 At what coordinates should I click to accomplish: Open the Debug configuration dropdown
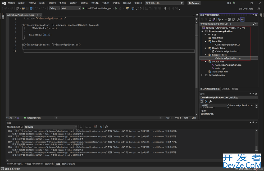(x=54, y=8)
